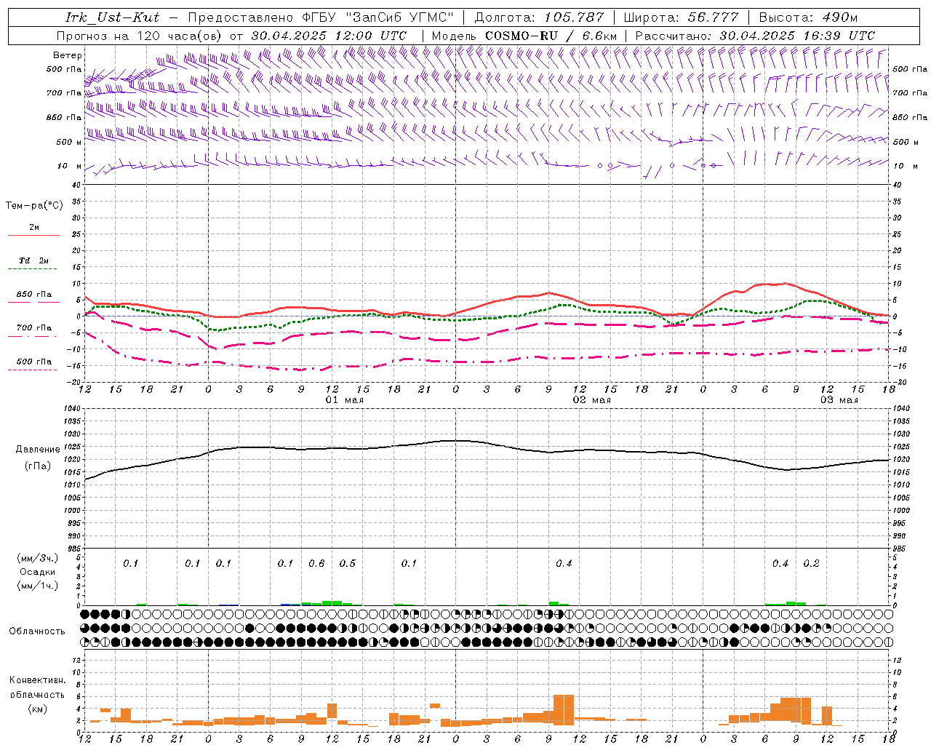931x745 pixels.
Task: Click the Осадки label
Action: [38, 572]
